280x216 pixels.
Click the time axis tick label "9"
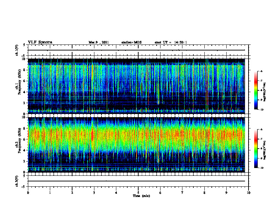tap(226, 193)
